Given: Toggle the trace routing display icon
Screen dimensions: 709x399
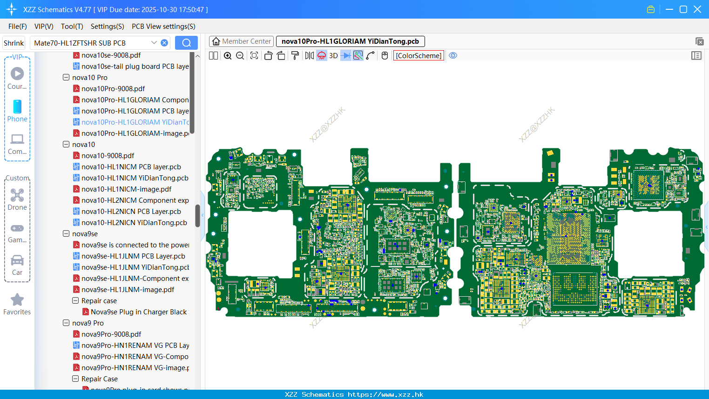Looking at the screenshot, I should [358, 56].
